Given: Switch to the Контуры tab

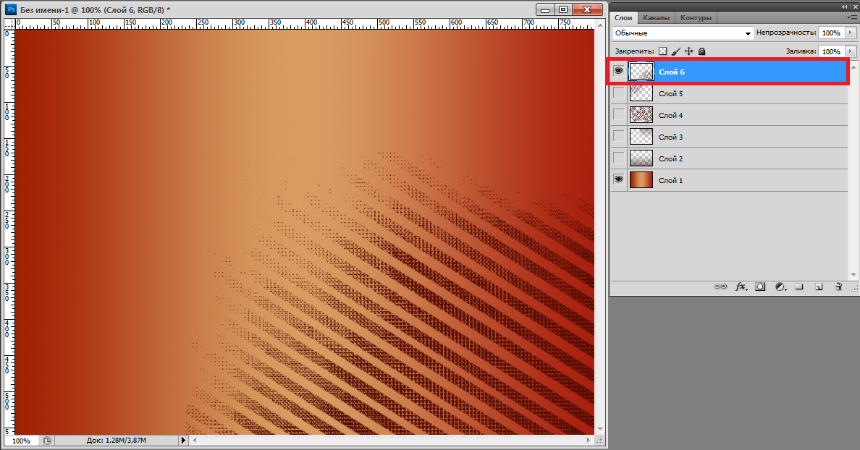Looking at the screenshot, I should (696, 17).
